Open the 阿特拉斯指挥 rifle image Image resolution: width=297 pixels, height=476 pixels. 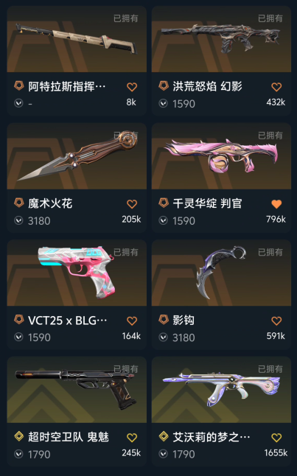[77, 39]
